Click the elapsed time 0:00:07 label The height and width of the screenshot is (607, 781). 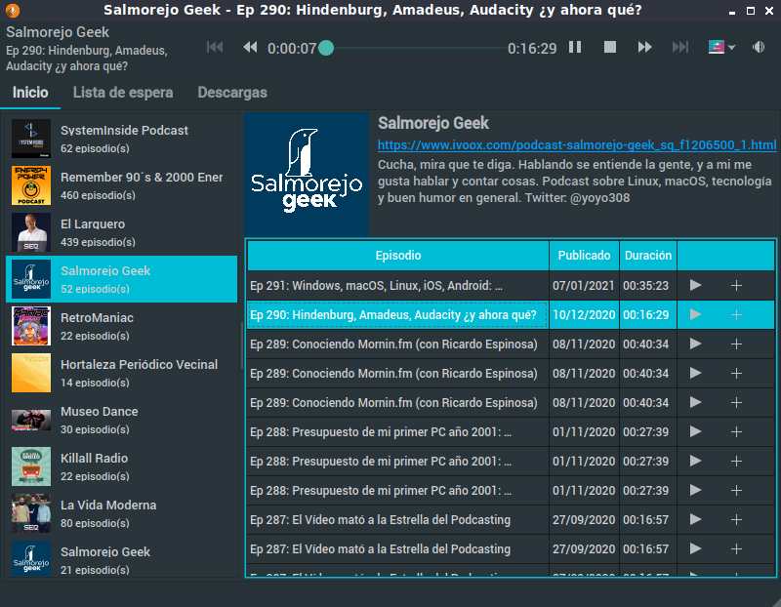[x=292, y=48]
